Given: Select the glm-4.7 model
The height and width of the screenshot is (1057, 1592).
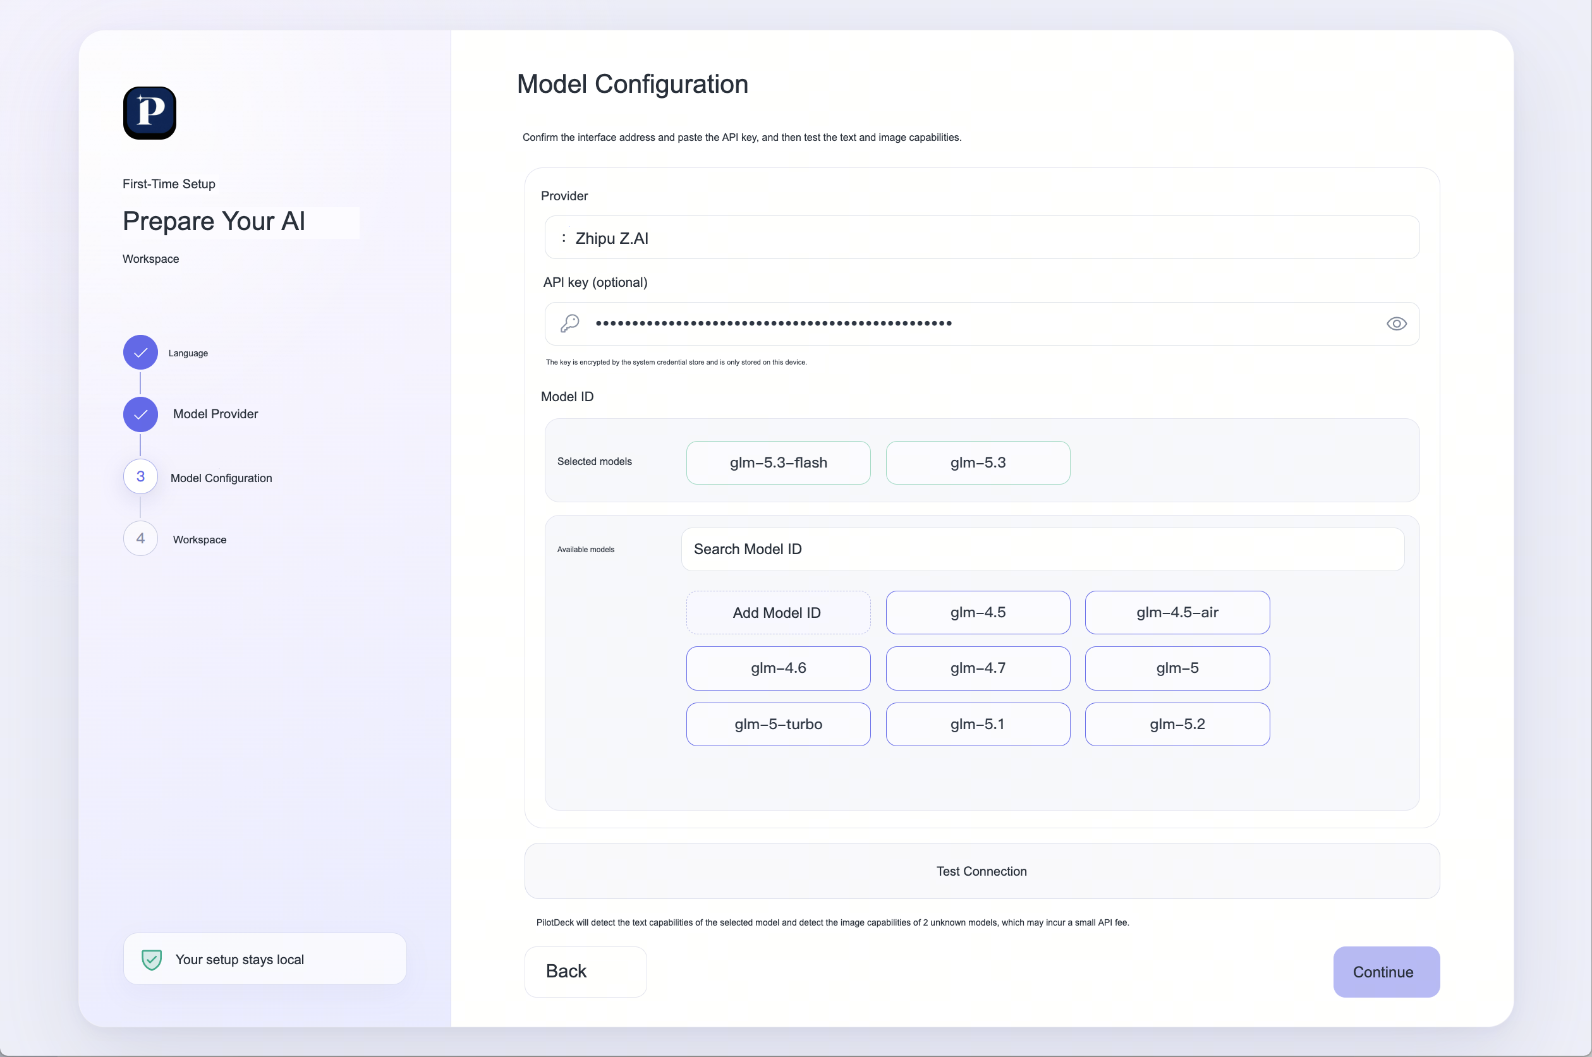Looking at the screenshot, I should (x=978, y=668).
